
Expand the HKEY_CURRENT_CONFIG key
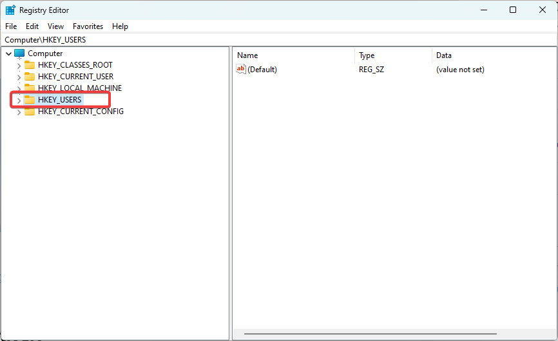point(19,112)
